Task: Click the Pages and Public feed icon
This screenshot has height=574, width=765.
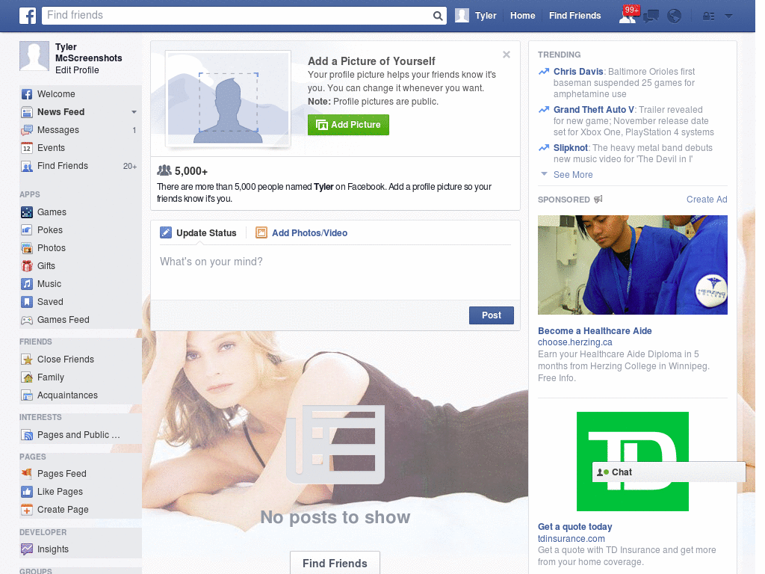Action: (27, 435)
